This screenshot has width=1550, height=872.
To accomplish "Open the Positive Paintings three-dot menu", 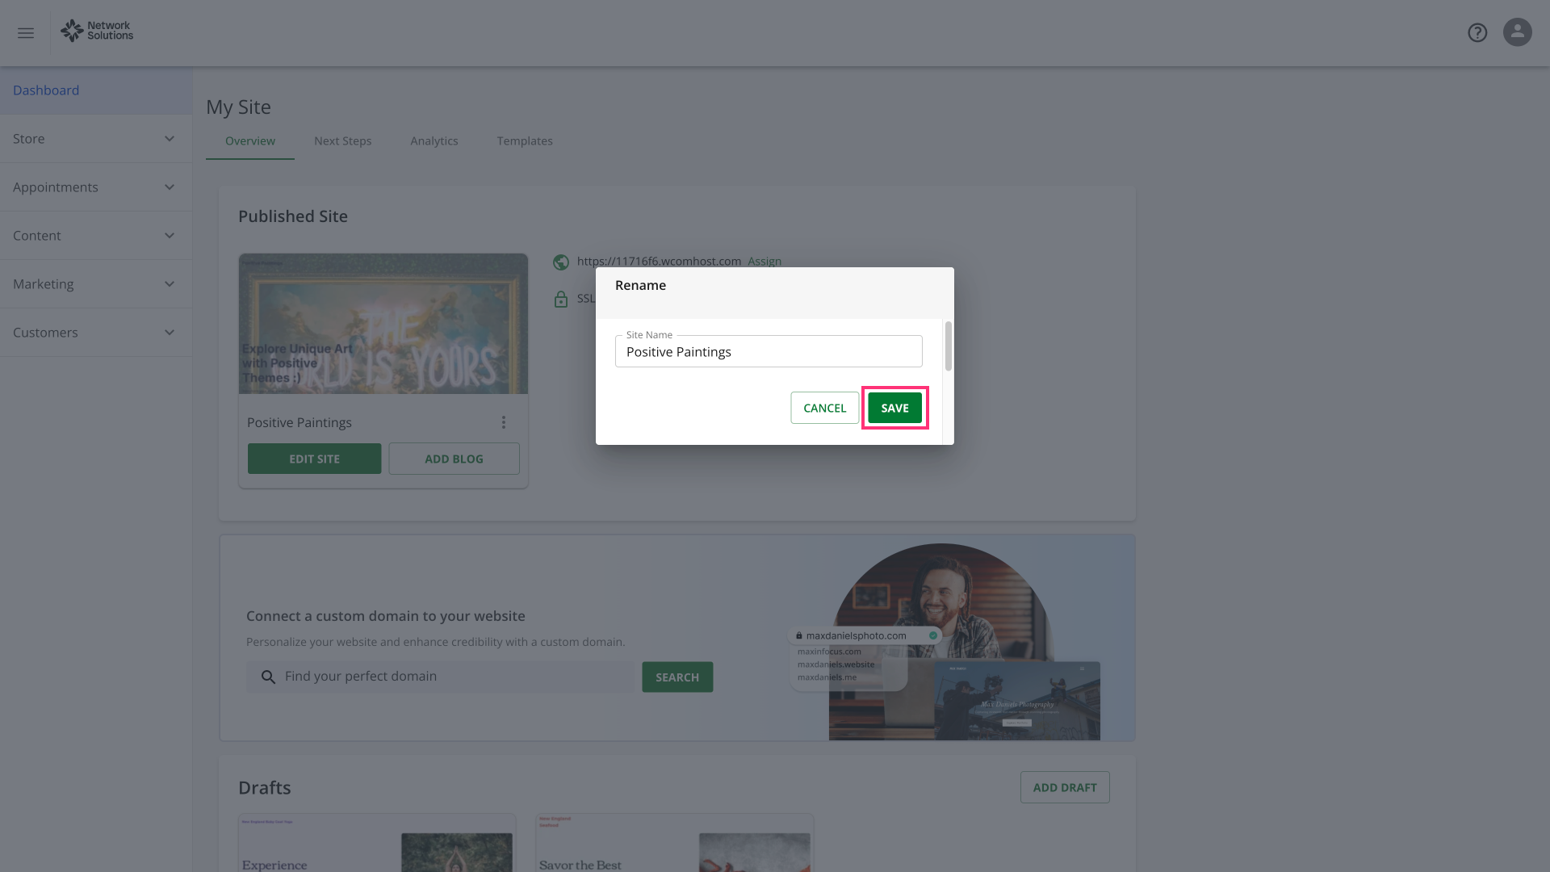I will tap(503, 422).
